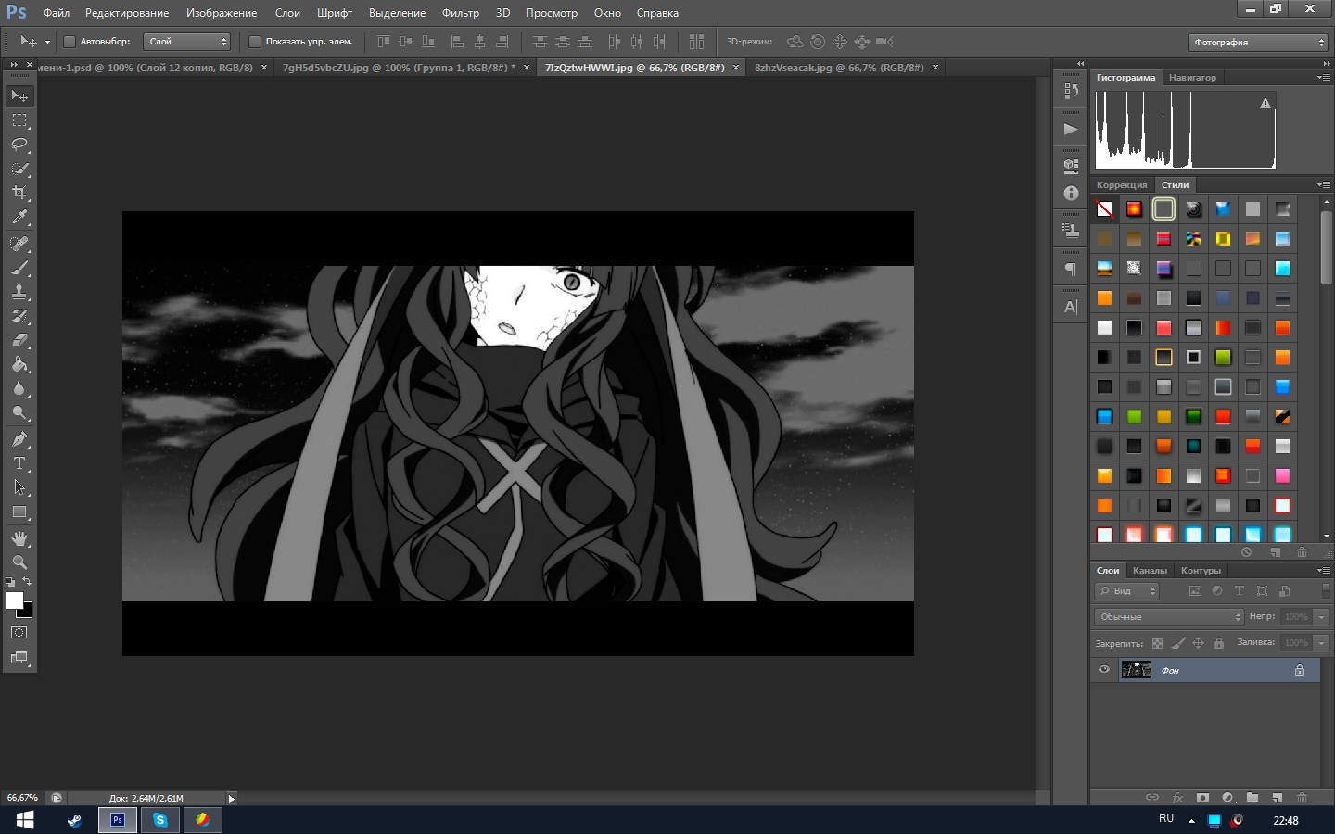This screenshot has height=834, width=1335.
Task: Delete the current layer
Action: coord(1302,798)
